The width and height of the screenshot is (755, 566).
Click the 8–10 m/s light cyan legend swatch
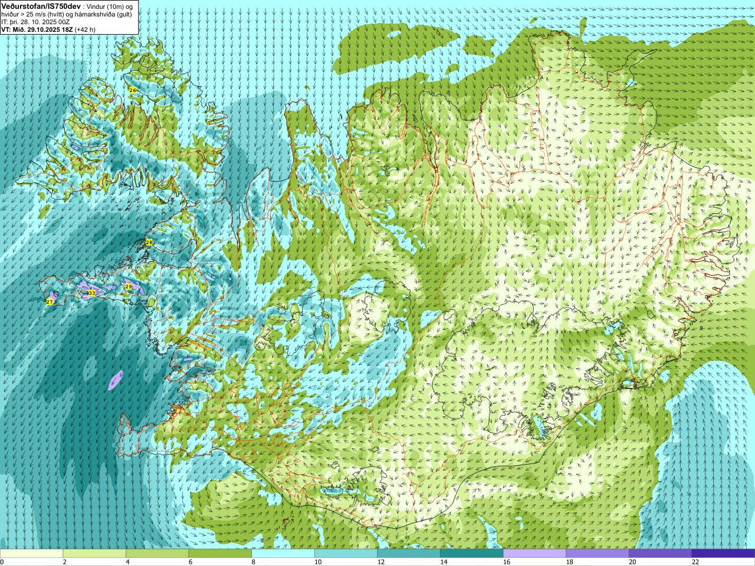point(283,554)
